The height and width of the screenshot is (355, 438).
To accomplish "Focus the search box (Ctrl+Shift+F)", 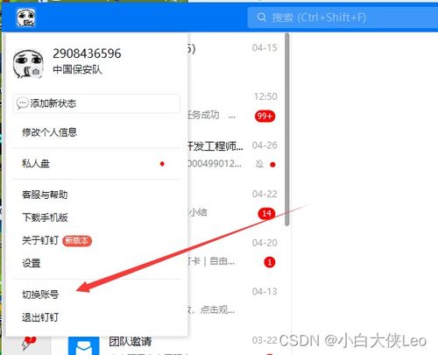I will [343, 18].
